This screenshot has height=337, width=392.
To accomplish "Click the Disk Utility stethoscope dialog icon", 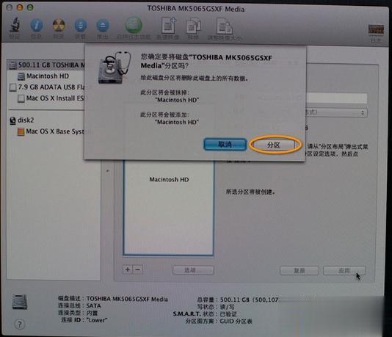I will (115, 68).
